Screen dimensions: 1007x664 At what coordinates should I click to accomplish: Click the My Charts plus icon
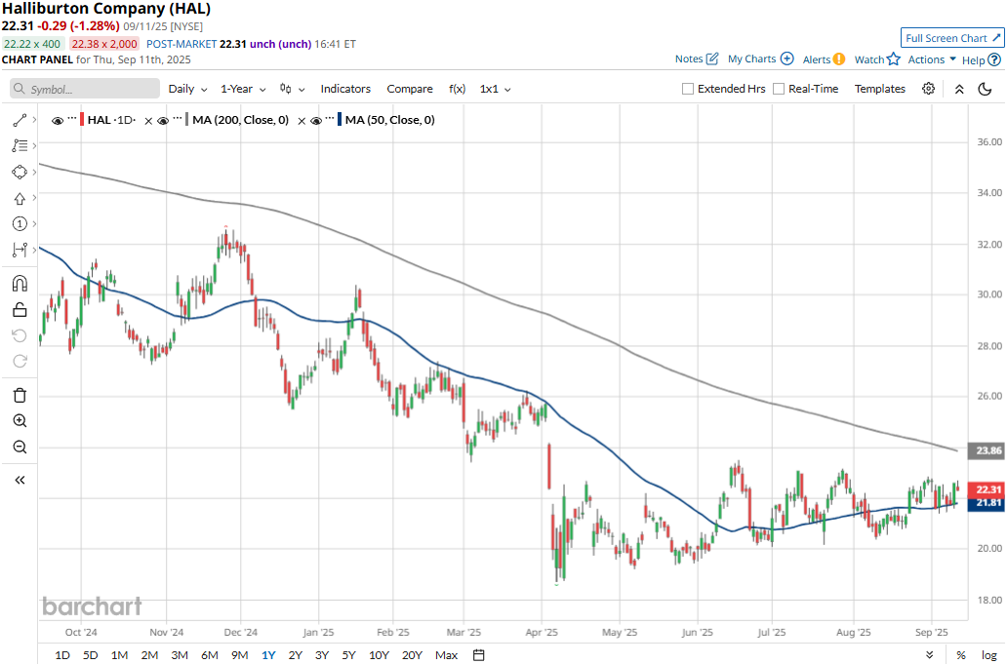tap(786, 59)
